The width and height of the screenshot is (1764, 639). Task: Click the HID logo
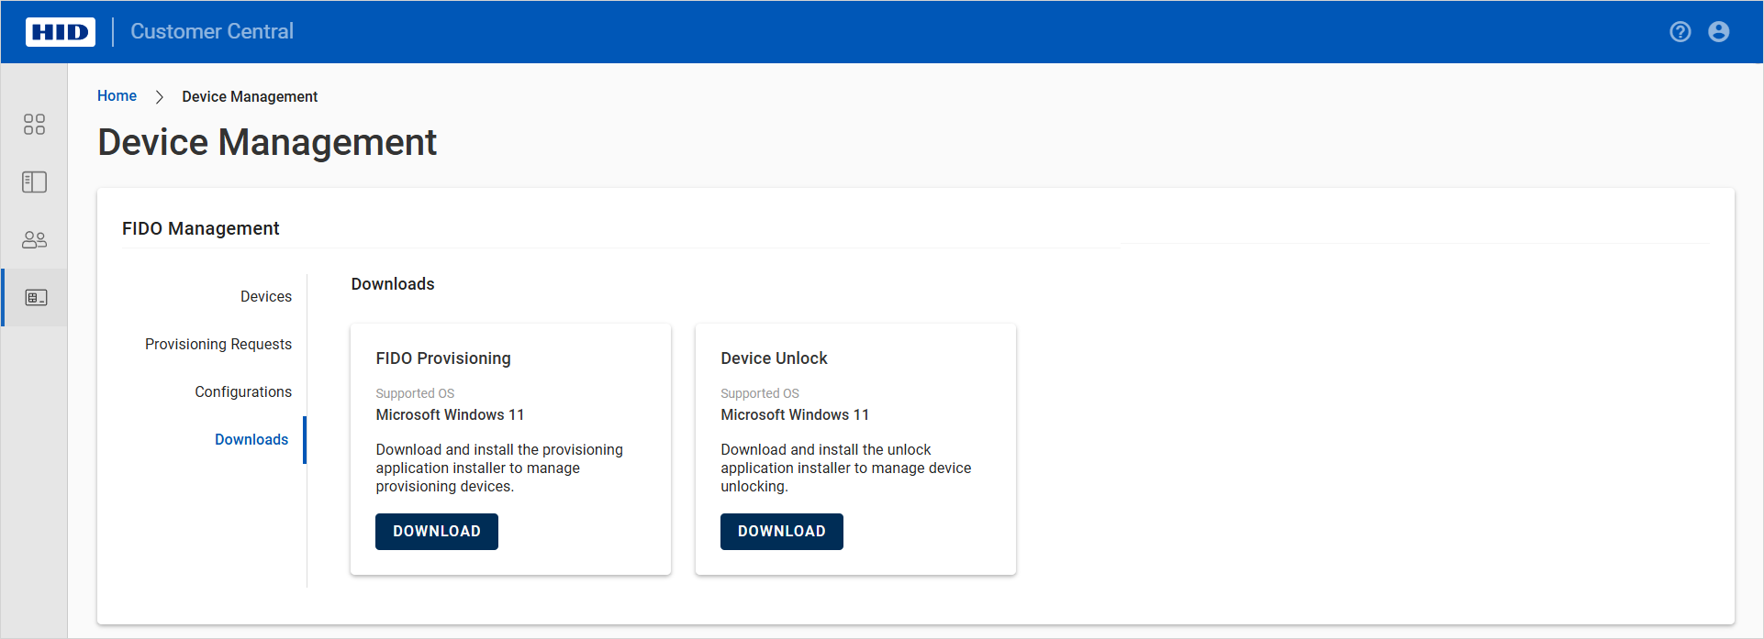61,32
